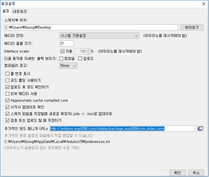Image resolution: width=209 pixels, height=177 pixels.
Task: Decrease interface scale with down arrow
Action: (88, 53)
